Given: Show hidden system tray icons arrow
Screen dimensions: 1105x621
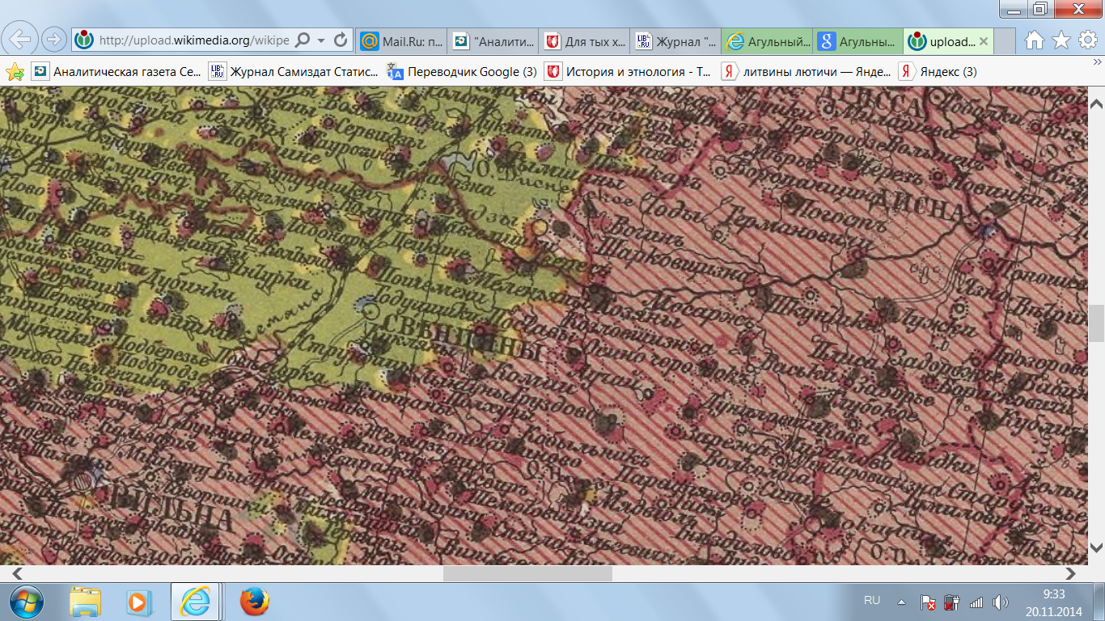Looking at the screenshot, I should [x=901, y=602].
